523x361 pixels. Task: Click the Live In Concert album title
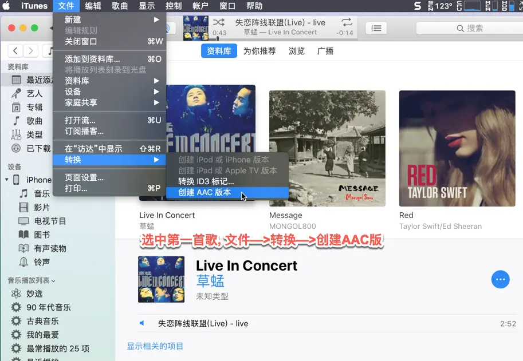pyautogui.click(x=246, y=266)
